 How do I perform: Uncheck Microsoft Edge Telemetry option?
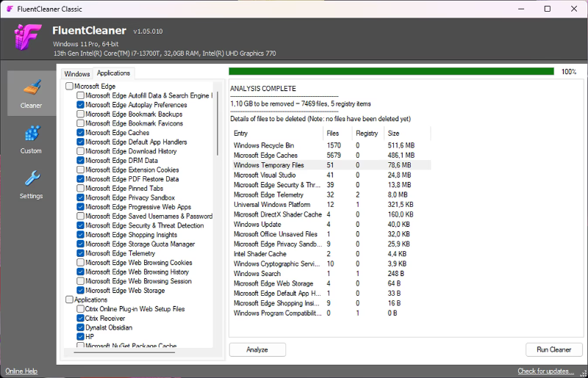(x=80, y=253)
